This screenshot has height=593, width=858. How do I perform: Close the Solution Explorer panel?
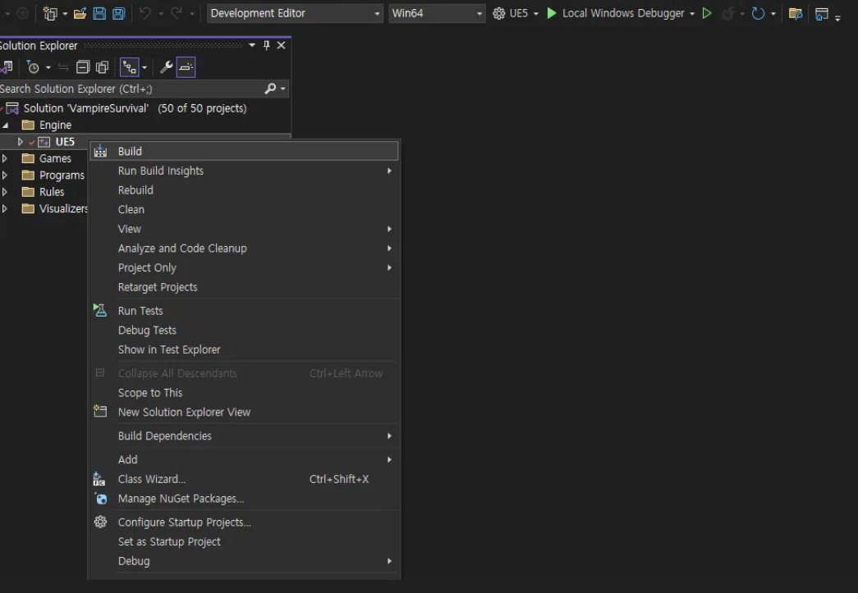tap(282, 45)
